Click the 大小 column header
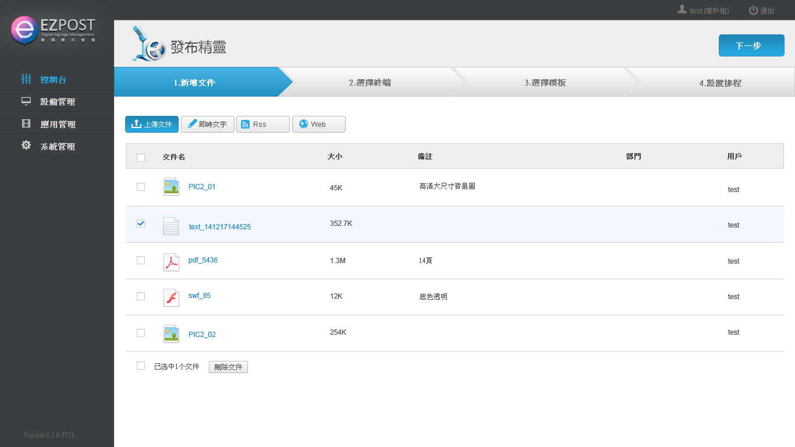This screenshot has width=795, height=447. coord(335,157)
